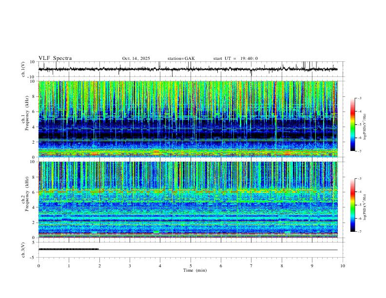Click the "ch.1(V)" waveform axis label
Screen dimensions: 386x298
click(x=23, y=69)
